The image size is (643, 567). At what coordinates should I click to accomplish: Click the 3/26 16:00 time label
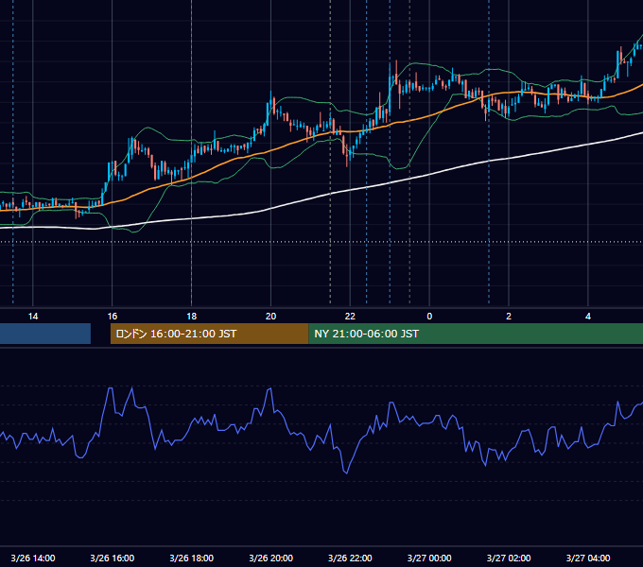[x=112, y=558]
